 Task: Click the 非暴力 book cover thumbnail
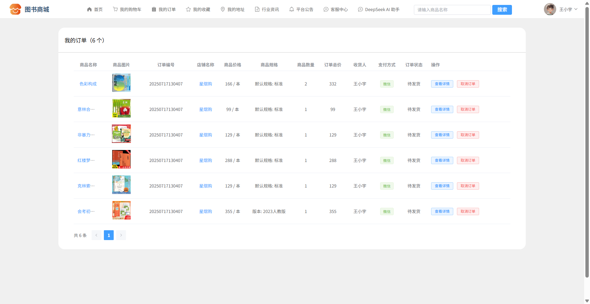121,134
